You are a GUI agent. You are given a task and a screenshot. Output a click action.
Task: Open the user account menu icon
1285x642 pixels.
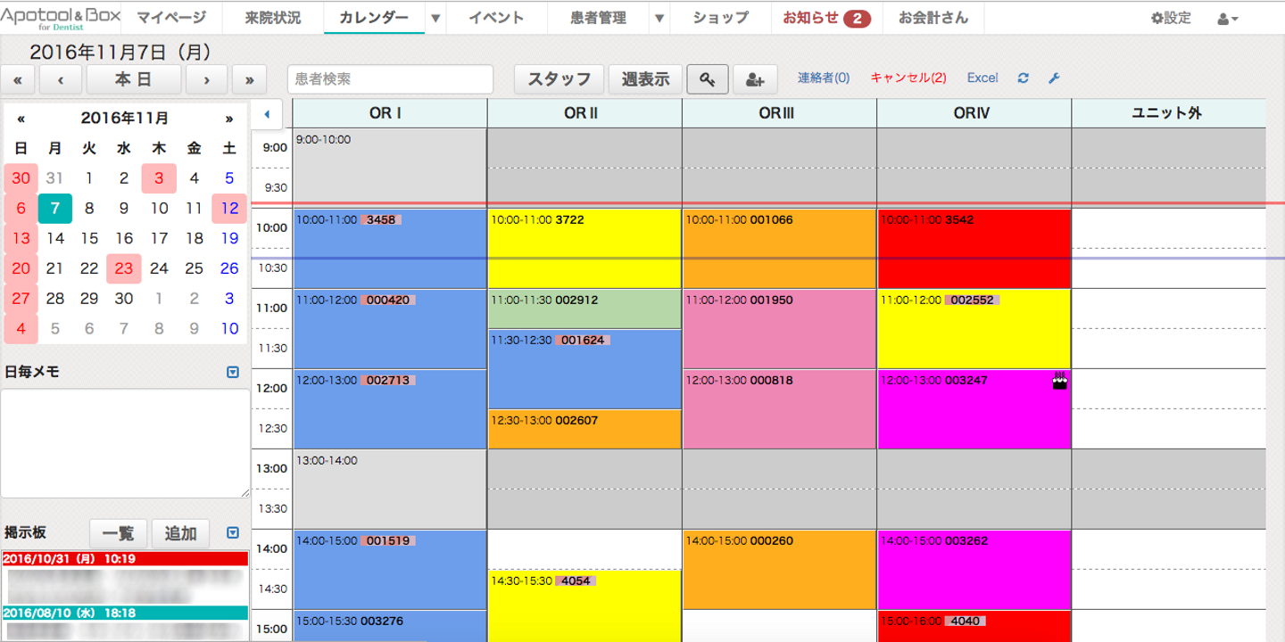(x=1227, y=18)
